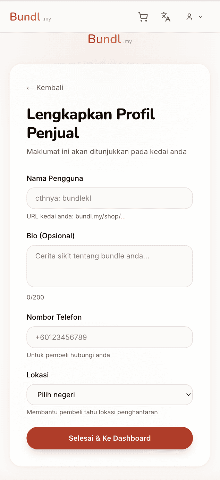Click the back arrow beside Kembali
Image resolution: width=220 pixels, height=480 pixels.
[29, 88]
